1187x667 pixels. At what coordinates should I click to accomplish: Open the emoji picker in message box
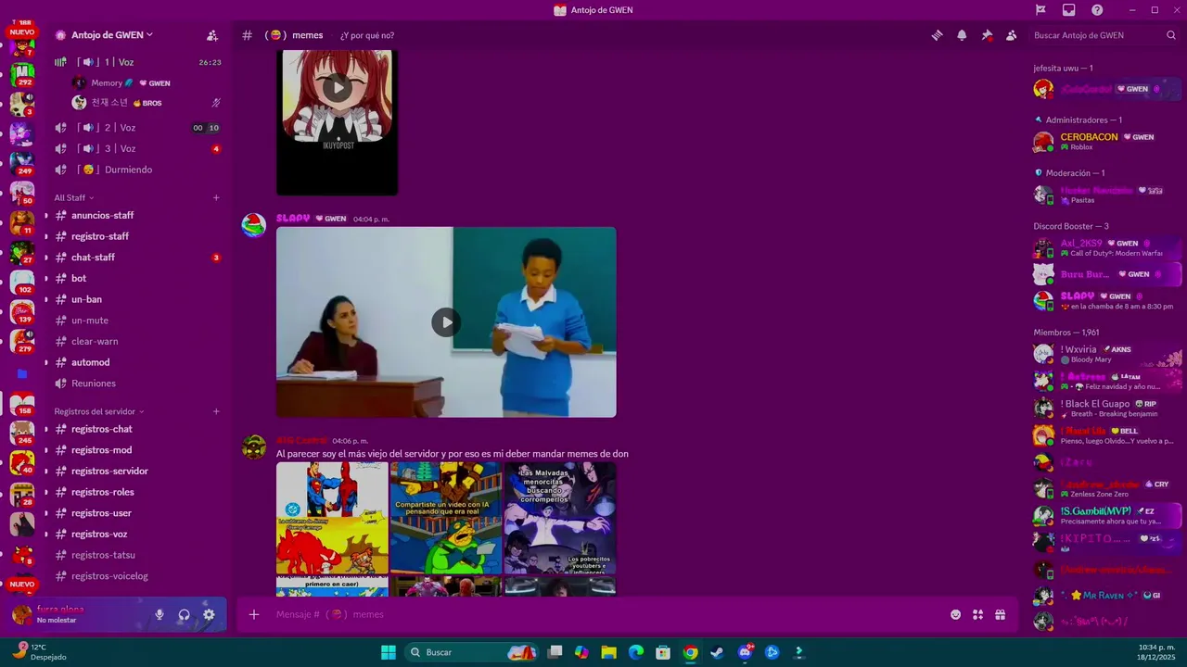pyautogui.click(x=955, y=614)
